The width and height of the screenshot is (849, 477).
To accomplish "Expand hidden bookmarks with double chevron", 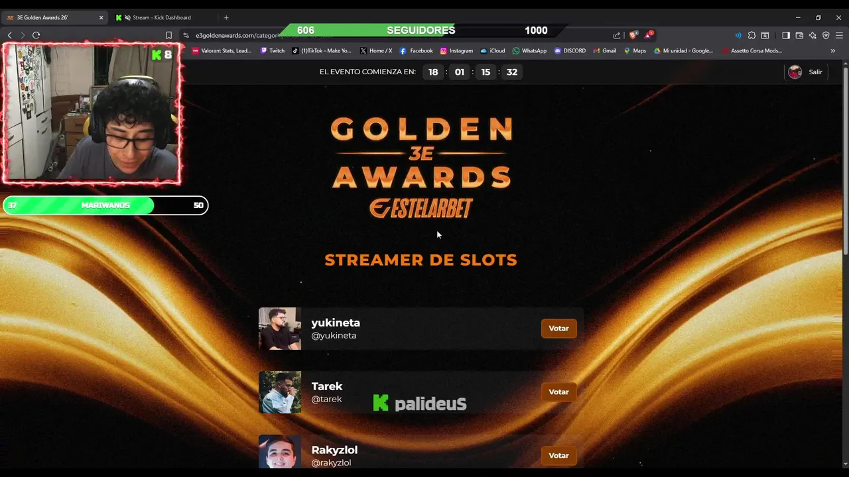I will pos(832,50).
